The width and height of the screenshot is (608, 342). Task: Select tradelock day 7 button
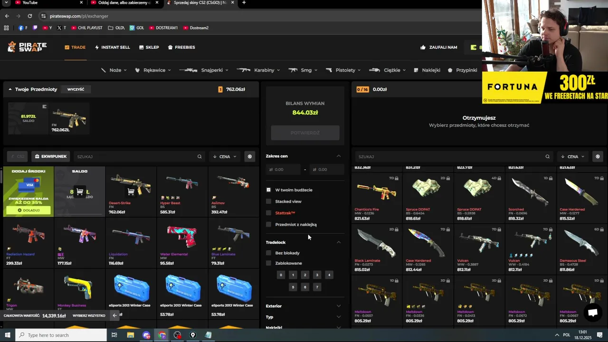317,287
